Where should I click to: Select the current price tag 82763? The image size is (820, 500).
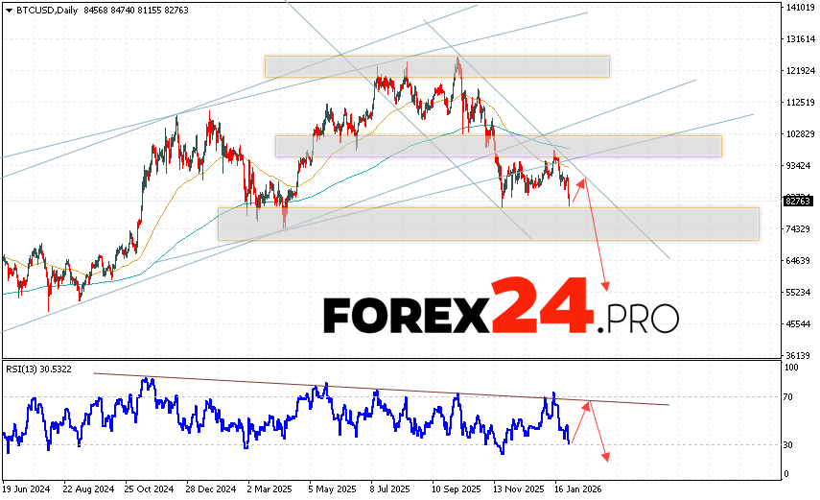click(x=798, y=202)
